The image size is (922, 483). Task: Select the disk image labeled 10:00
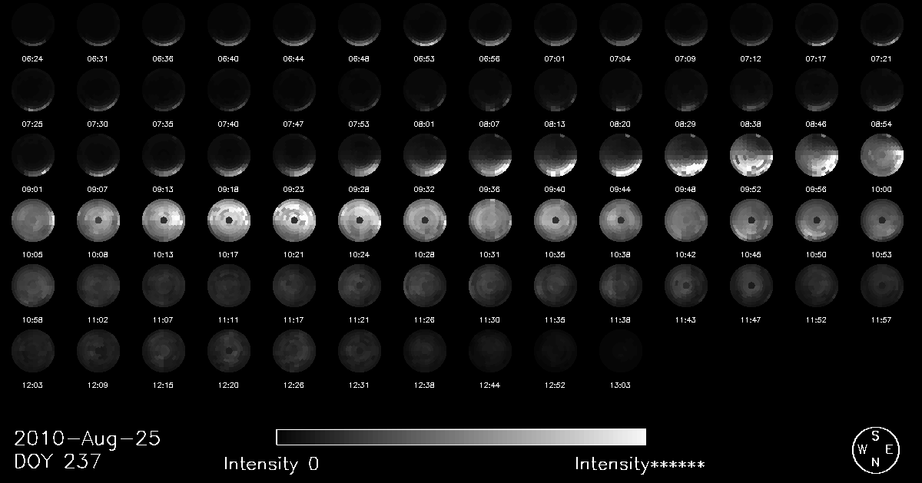tap(881, 155)
